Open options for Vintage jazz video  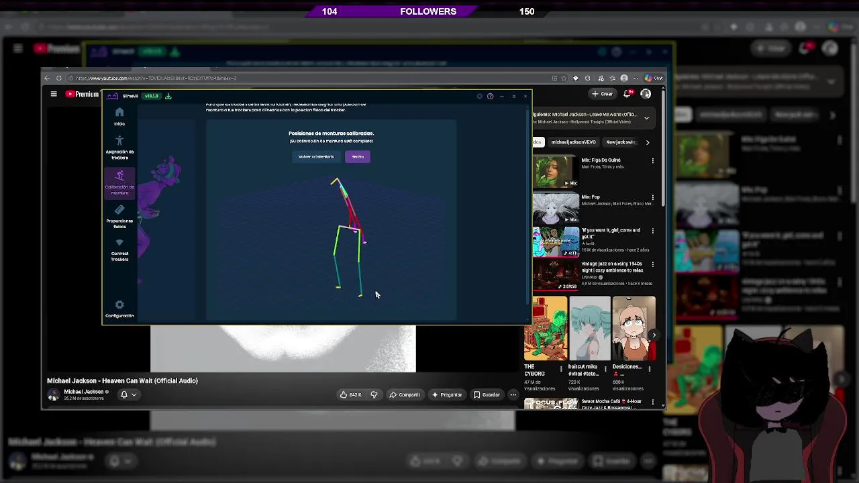pos(652,265)
